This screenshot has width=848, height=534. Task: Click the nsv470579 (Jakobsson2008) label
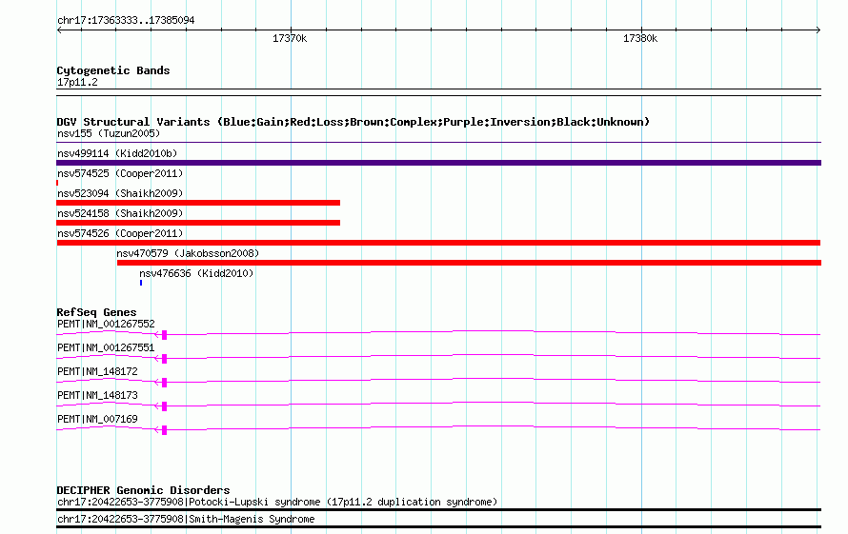(x=188, y=253)
